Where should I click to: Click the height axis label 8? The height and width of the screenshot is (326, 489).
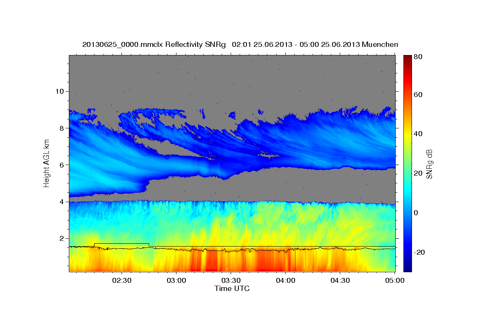[x=62, y=128]
